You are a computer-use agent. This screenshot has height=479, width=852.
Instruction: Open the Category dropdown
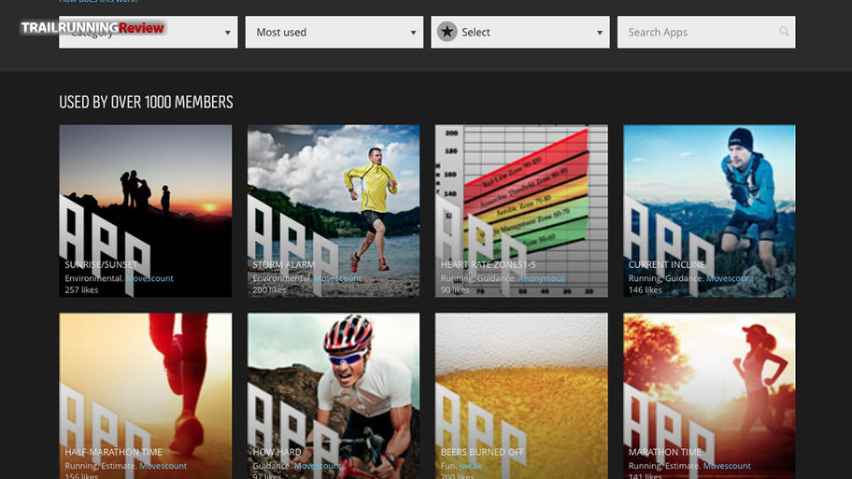point(148,32)
